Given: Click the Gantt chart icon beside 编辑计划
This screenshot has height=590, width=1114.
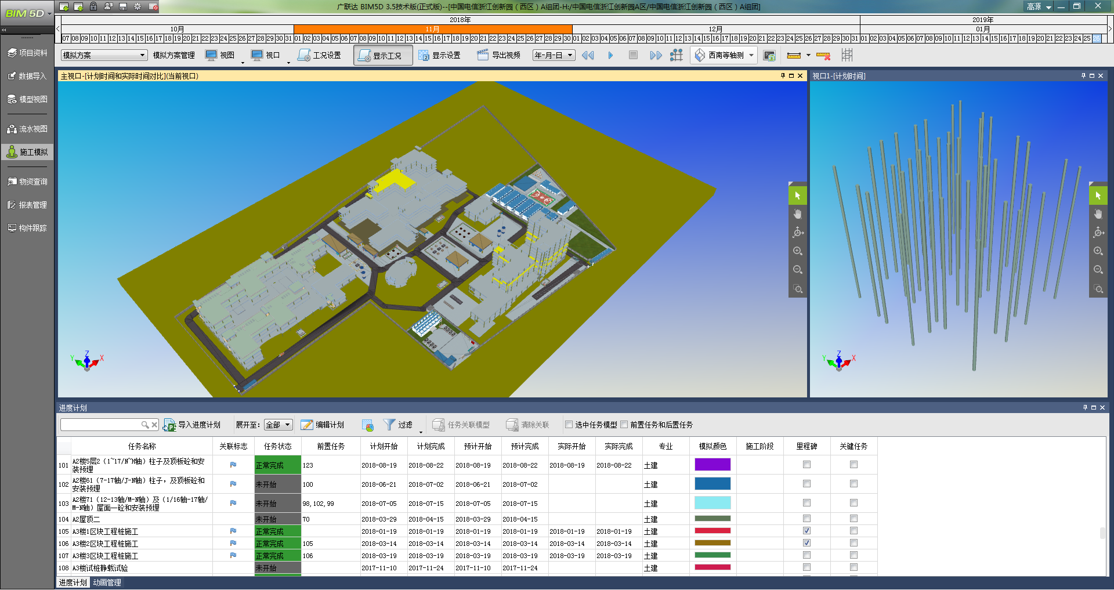Looking at the screenshot, I should (368, 425).
